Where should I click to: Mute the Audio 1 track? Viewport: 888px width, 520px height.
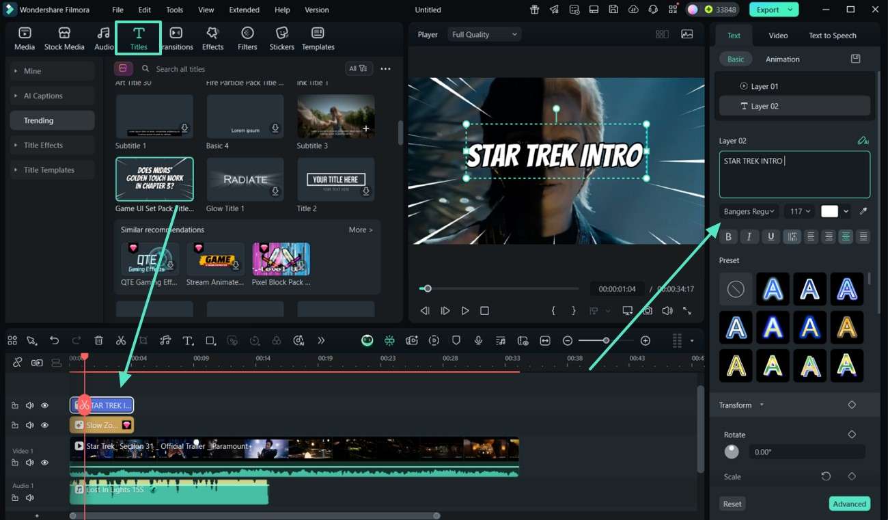click(29, 498)
